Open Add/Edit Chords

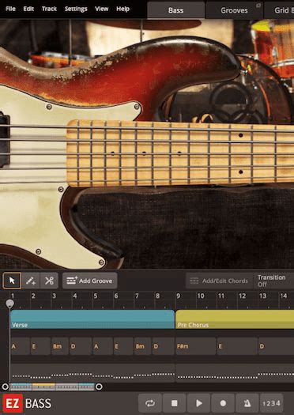219,281
